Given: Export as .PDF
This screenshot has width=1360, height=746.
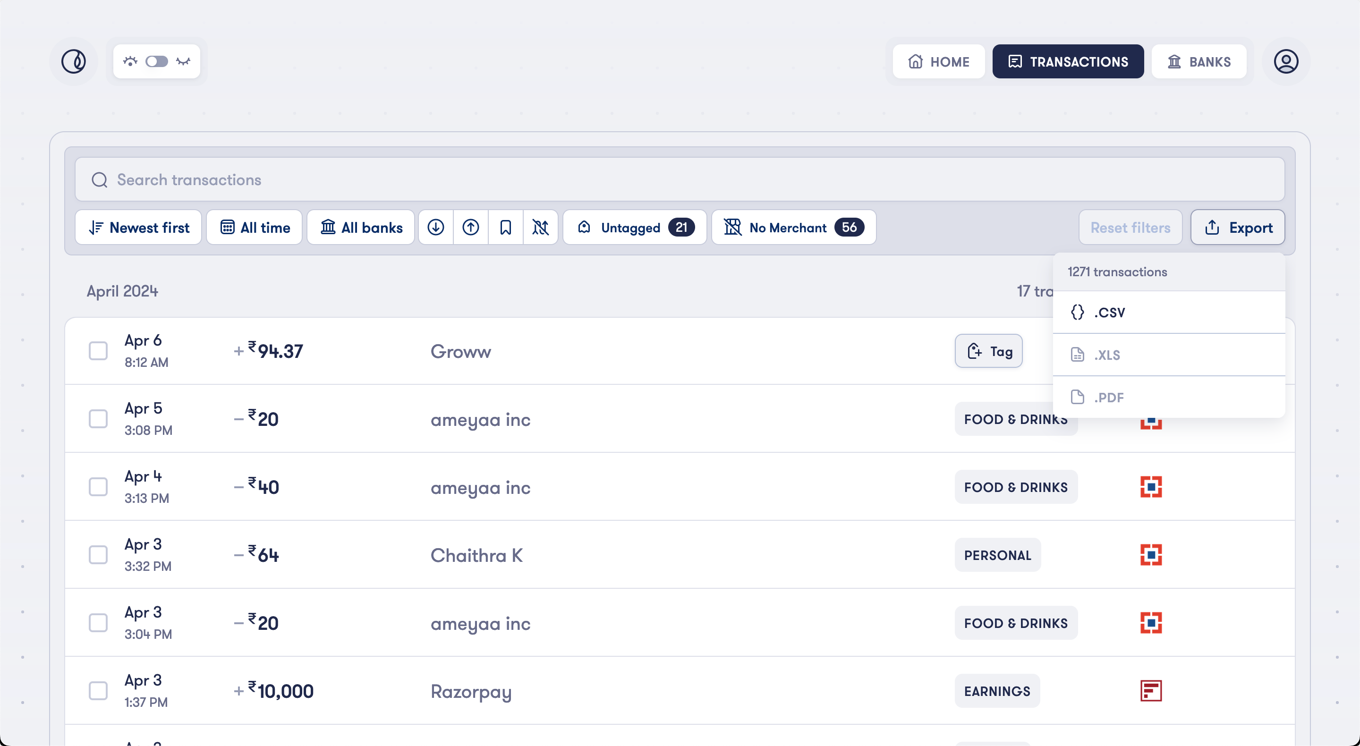Looking at the screenshot, I should tap(1169, 397).
